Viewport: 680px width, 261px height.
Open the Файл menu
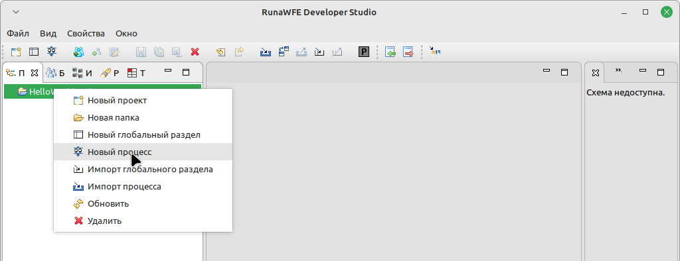[x=18, y=33]
